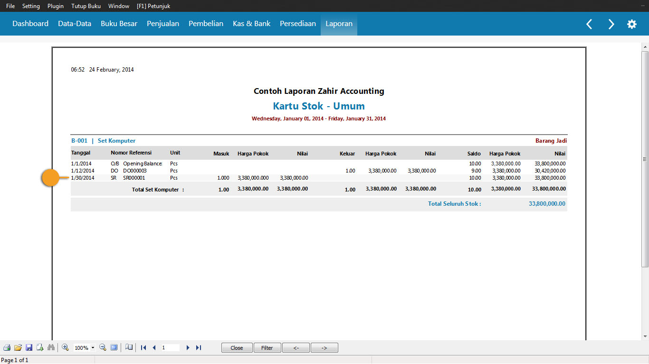Click the scrollbar up arrow
This screenshot has height=364, width=649.
645,47
